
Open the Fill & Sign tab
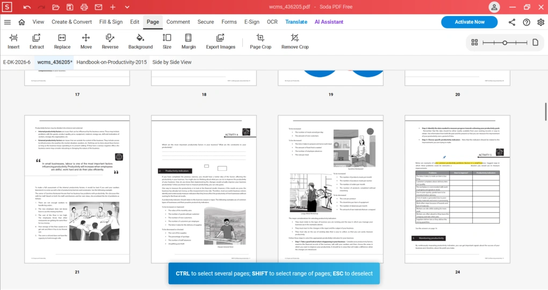click(111, 21)
